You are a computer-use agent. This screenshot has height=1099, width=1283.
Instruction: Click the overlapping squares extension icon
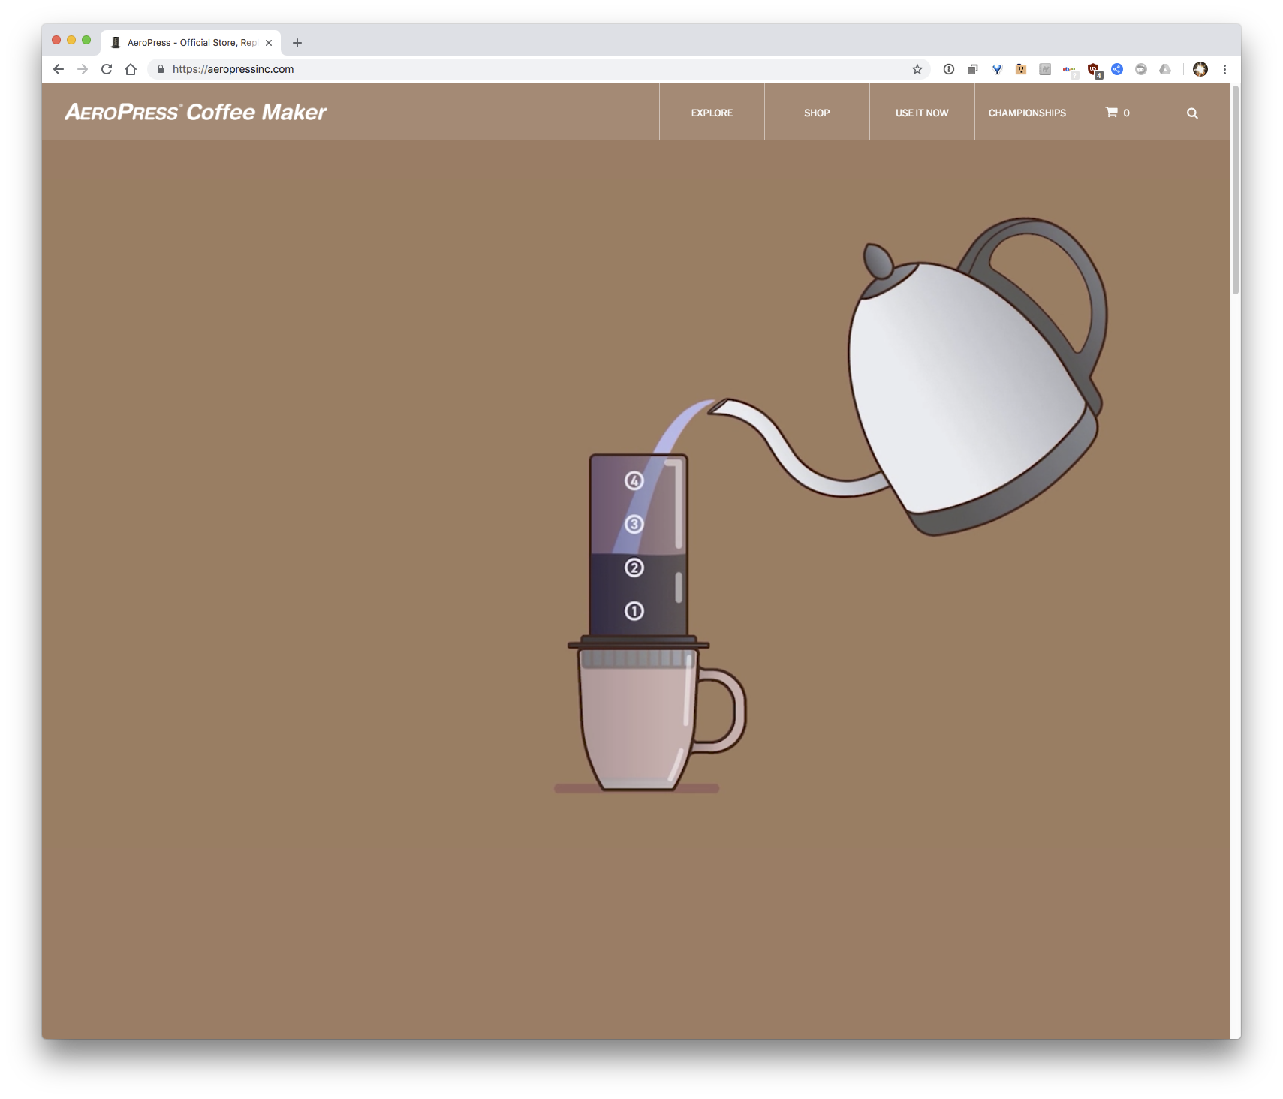(973, 69)
